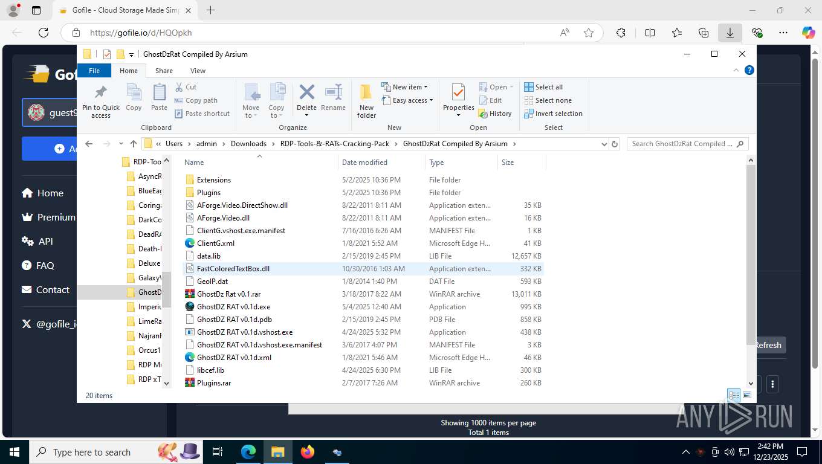Go up one folder level
Screen dimensions: 822x464
point(134,144)
